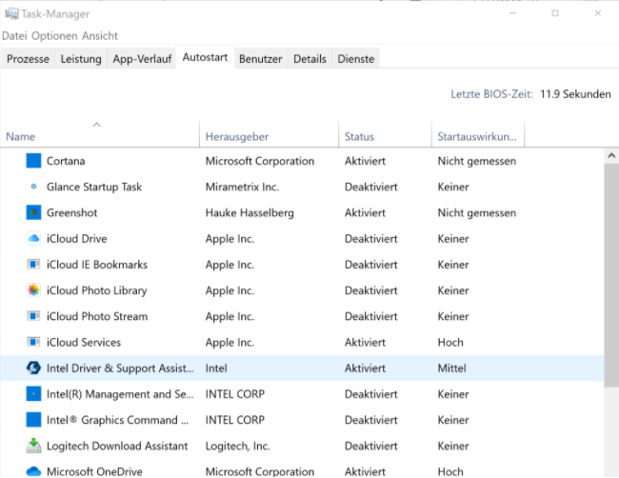Sort by the Startauswirkung column header
619x478 pixels.
point(477,136)
